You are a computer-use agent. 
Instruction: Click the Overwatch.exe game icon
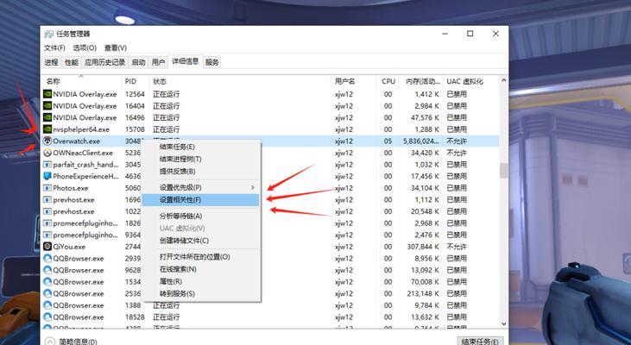[x=47, y=141]
